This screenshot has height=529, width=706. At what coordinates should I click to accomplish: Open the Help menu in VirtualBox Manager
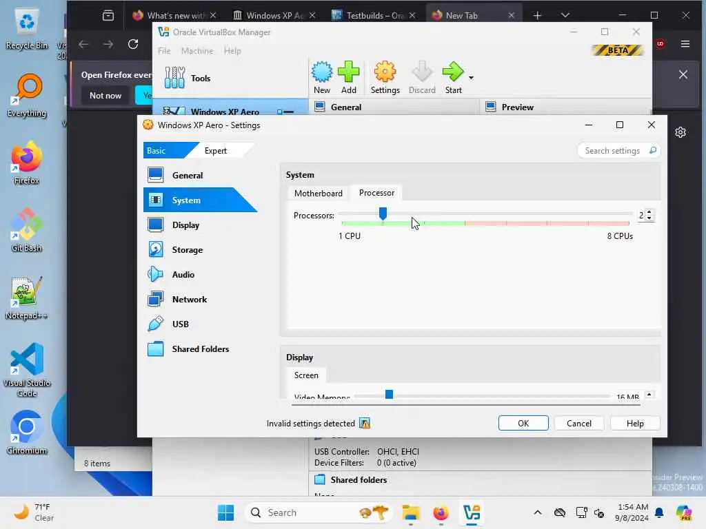click(232, 51)
